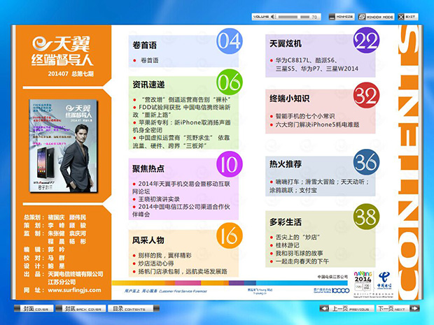Open article 2014中国电信江苏公司渠道合作伙伴峰会
This screenshot has width=434, height=325.
181,210
